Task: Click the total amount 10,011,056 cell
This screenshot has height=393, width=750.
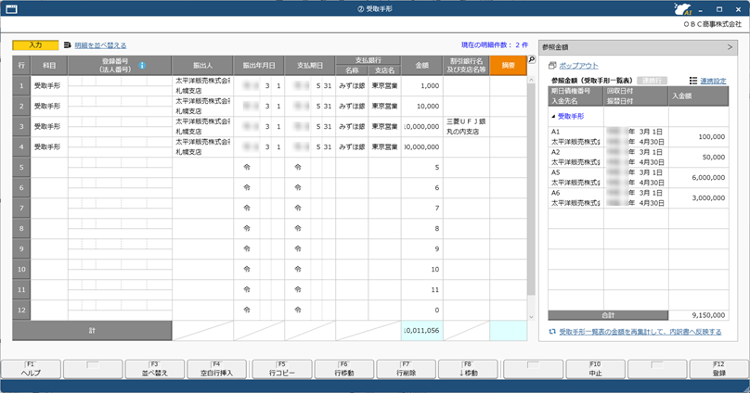Action: (421, 331)
